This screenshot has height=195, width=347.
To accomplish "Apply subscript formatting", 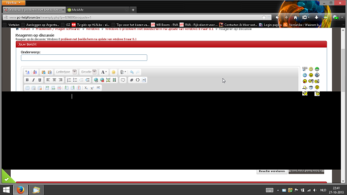I will click(x=86, y=88).
